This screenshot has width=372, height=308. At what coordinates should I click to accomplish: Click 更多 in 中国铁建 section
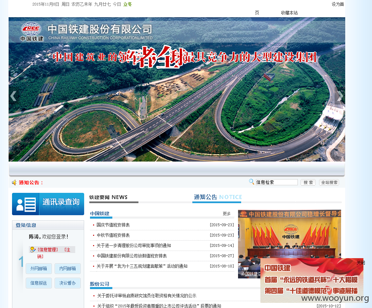pos(227,214)
